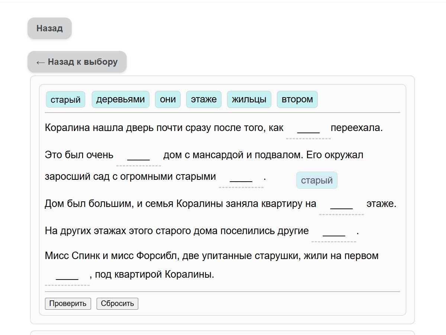Select the word chip «старый» in the word bank
This screenshot has height=335, width=446.
coord(65,99)
